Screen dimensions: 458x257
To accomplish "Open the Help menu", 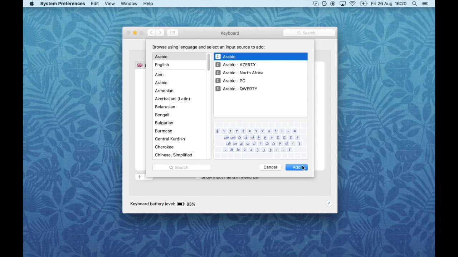I will pyautogui.click(x=148, y=4).
